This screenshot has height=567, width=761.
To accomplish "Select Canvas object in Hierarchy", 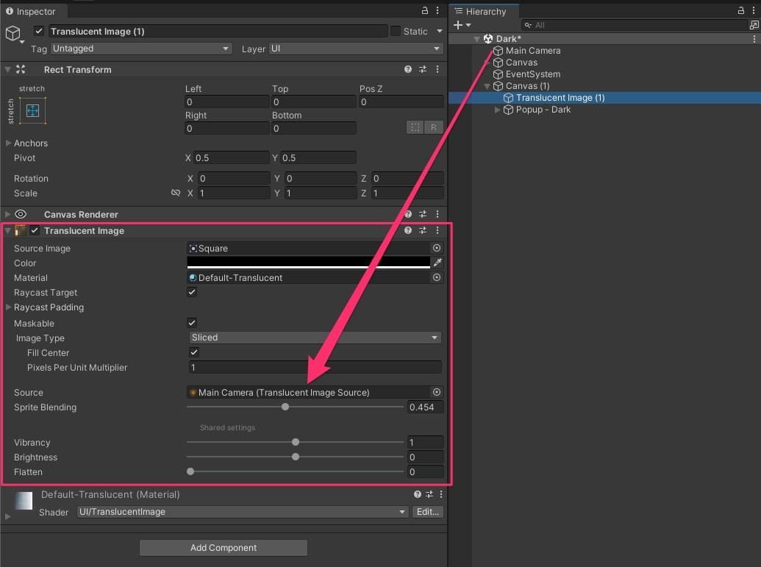I will point(521,62).
